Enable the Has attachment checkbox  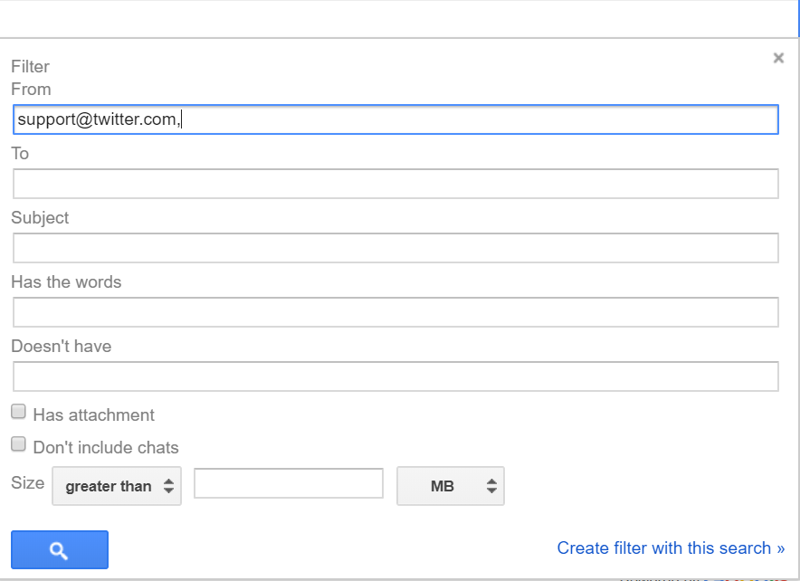tap(18, 412)
